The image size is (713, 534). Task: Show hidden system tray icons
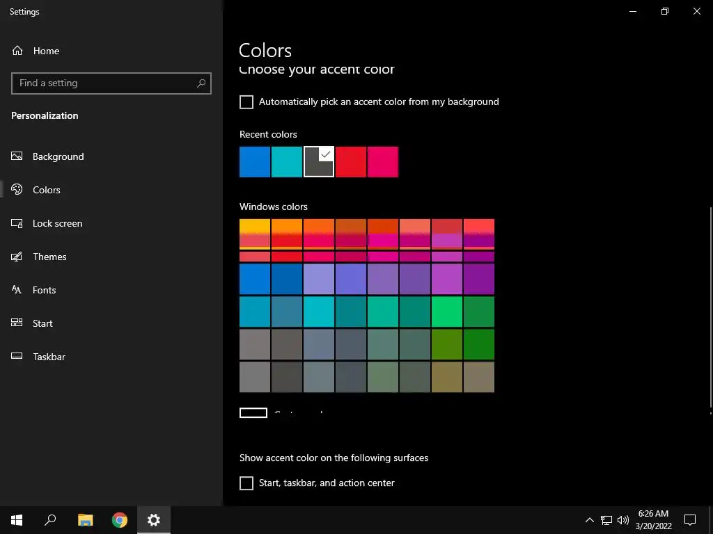point(589,520)
